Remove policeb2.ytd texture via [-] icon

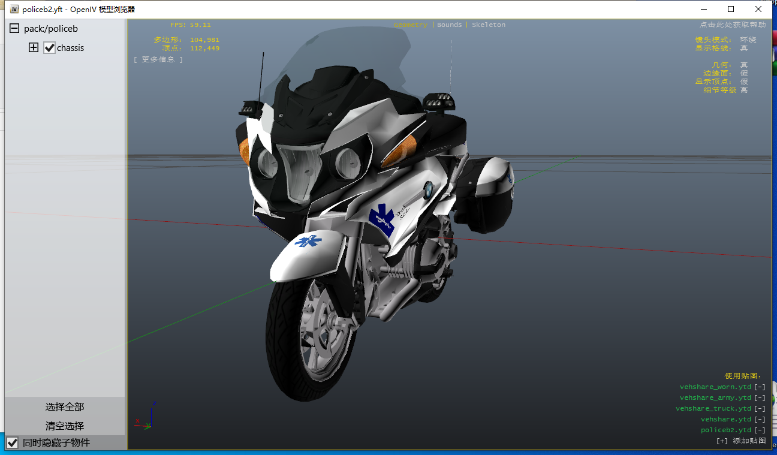tap(760, 430)
